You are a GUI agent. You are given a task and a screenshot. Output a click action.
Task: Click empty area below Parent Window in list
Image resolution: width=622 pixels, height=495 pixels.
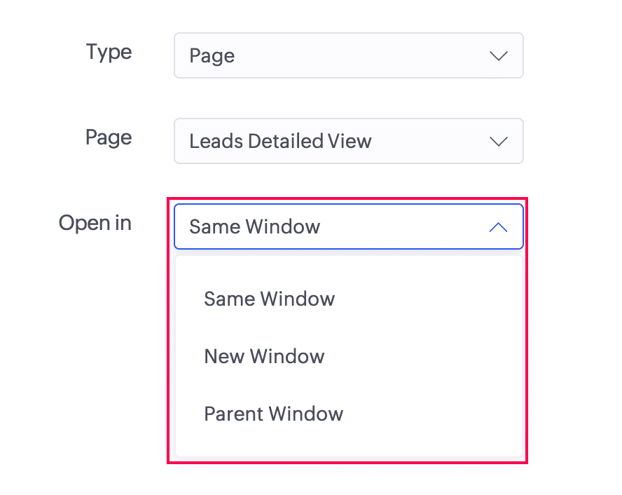pos(349,447)
